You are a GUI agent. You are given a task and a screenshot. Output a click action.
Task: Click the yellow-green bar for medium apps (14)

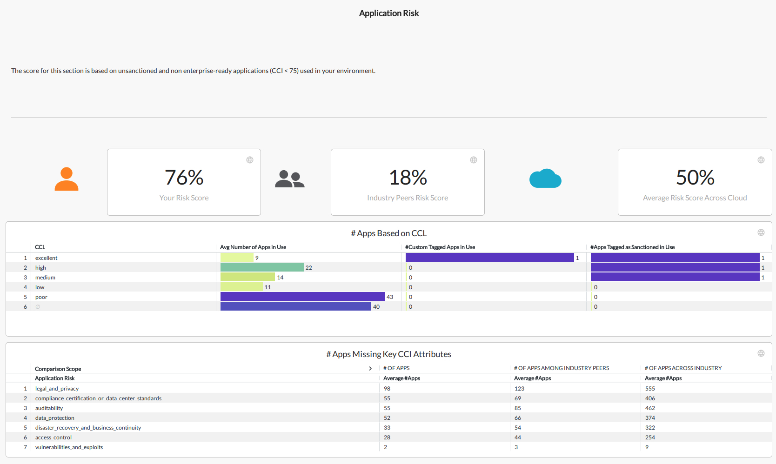click(248, 277)
